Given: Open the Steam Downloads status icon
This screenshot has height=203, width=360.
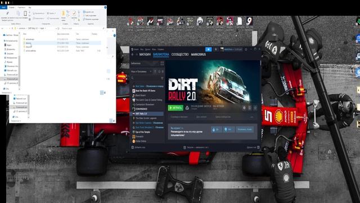Looking at the screenshot, I should [x=184, y=147].
